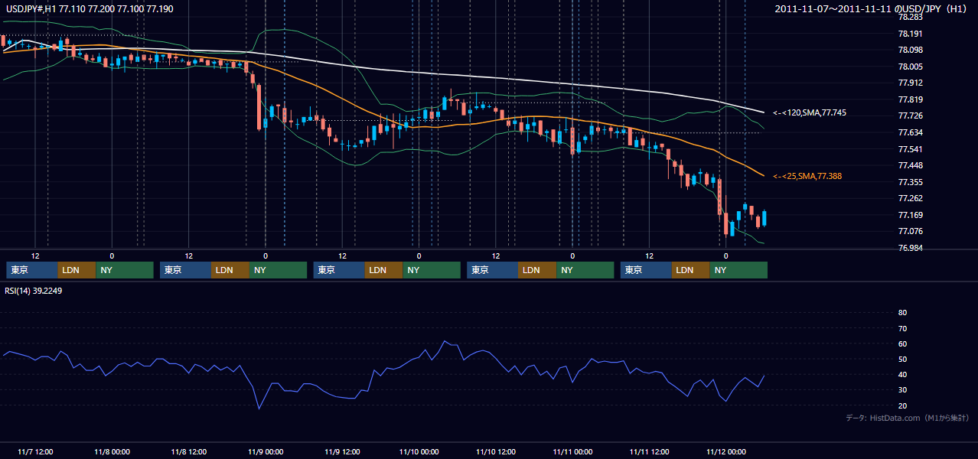The width and height of the screenshot is (978, 459).
Task: Click the RSI 70 level label
Action: 902,328
